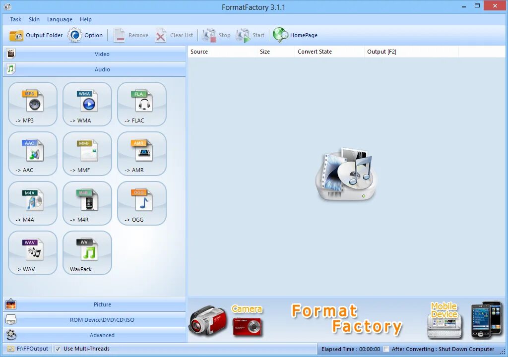Click Clear List in the toolbar
Screen dimensions: 508x357
pos(174,35)
